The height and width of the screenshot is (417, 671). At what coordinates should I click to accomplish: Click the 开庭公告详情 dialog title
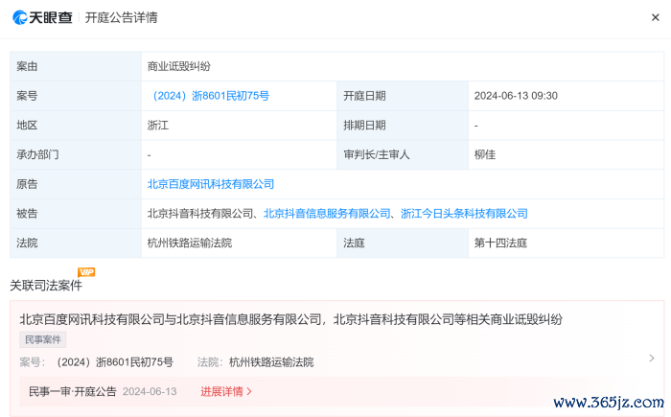[x=121, y=17]
